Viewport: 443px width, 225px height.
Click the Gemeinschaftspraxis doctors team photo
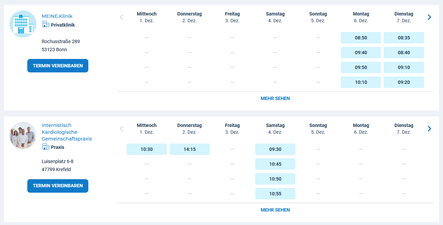click(23, 135)
